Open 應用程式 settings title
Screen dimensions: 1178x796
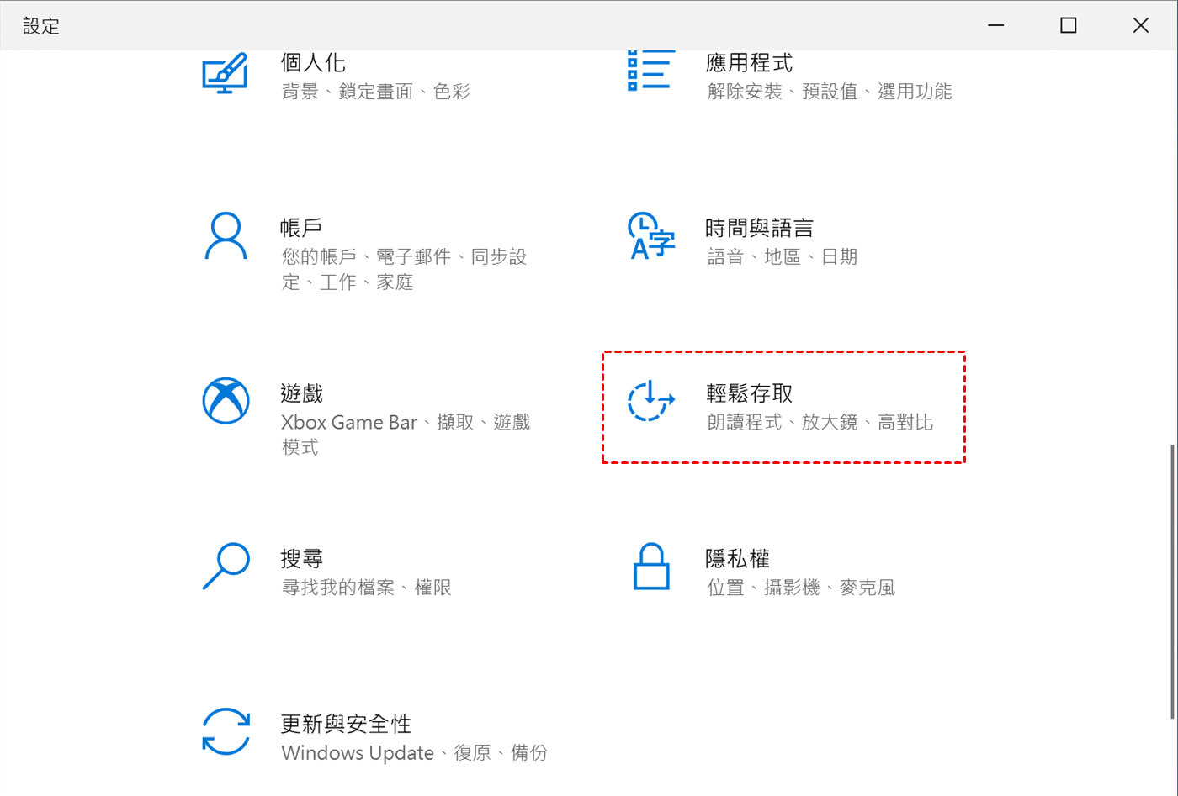click(749, 62)
